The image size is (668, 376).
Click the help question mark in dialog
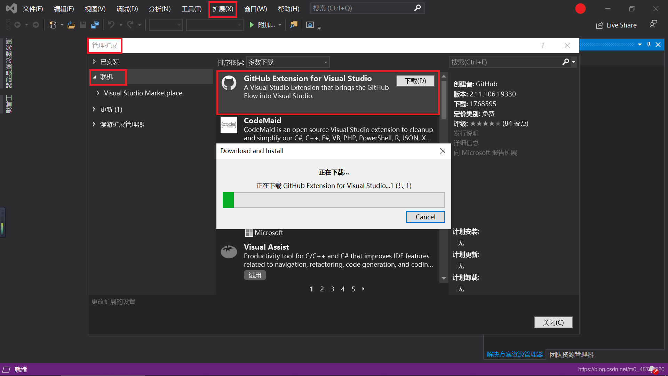pyautogui.click(x=543, y=46)
